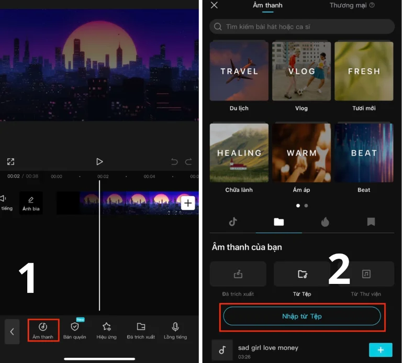Focus the song or artist search field
Screen dimensions: 402x363
(x=302, y=27)
